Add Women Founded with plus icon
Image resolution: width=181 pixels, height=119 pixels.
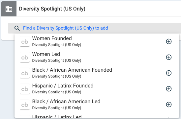(x=169, y=41)
